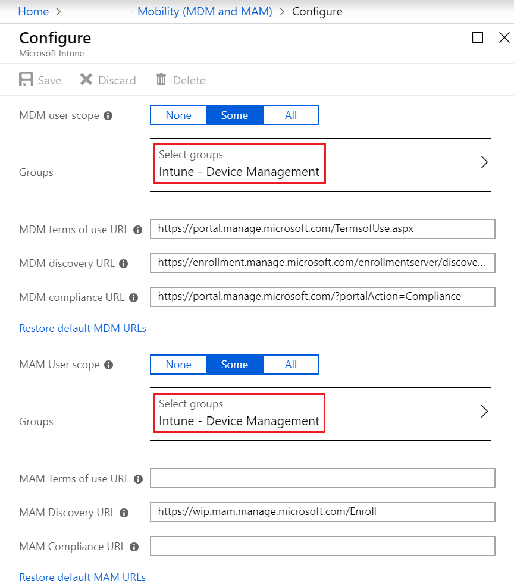
Task: Click Restore default MDM URLs link
Action: point(83,328)
